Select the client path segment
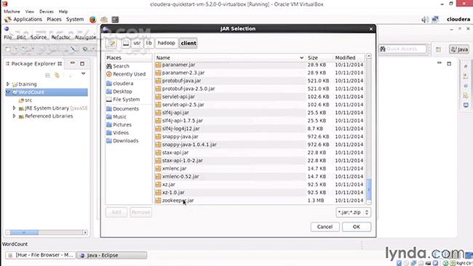The height and width of the screenshot is (266, 473). coord(188,43)
